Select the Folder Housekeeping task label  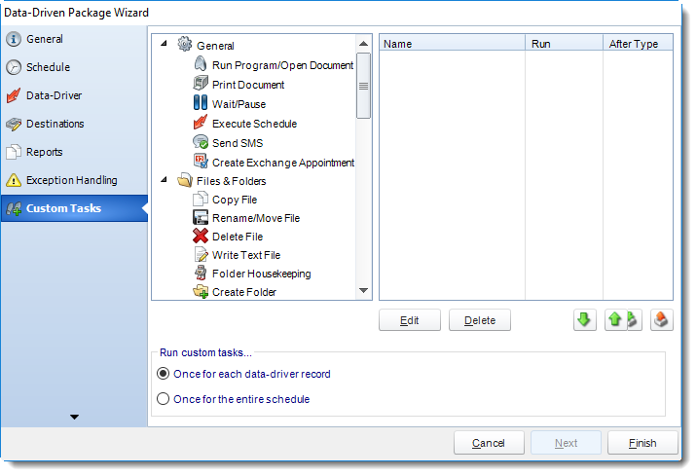pyautogui.click(x=262, y=274)
